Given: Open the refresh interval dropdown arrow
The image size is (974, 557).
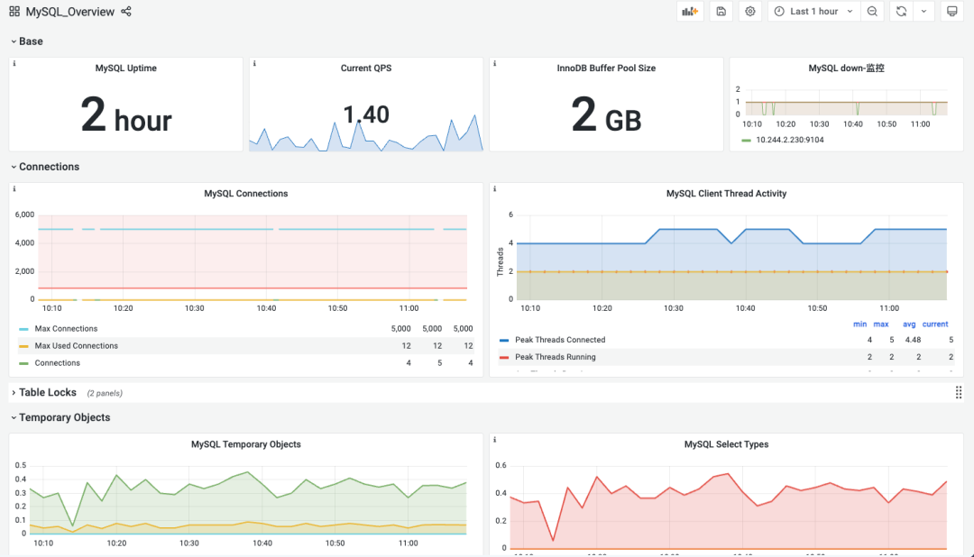Looking at the screenshot, I should [x=923, y=12].
